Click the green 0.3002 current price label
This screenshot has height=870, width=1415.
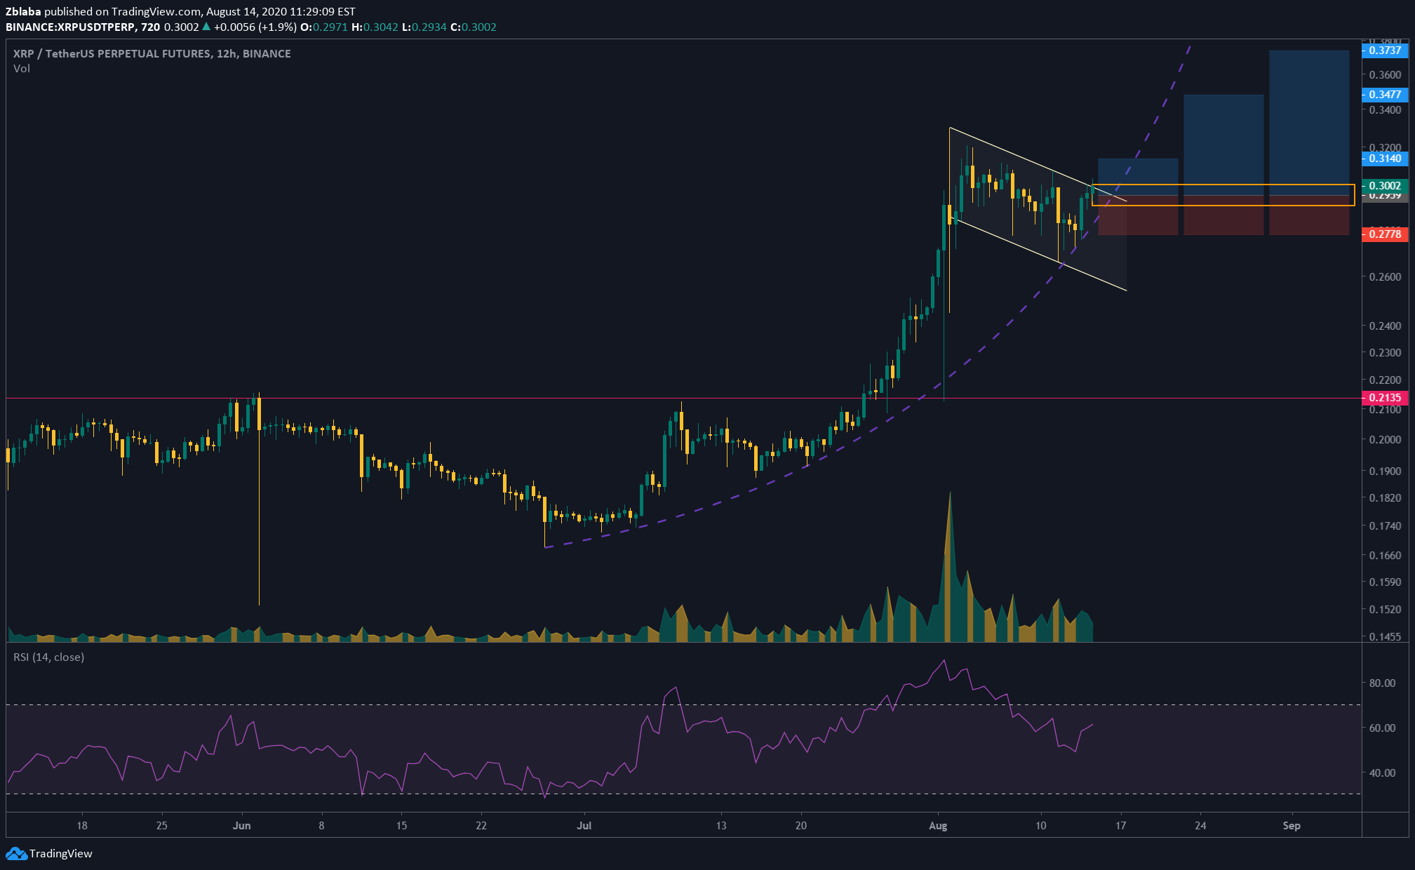click(1384, 186)
